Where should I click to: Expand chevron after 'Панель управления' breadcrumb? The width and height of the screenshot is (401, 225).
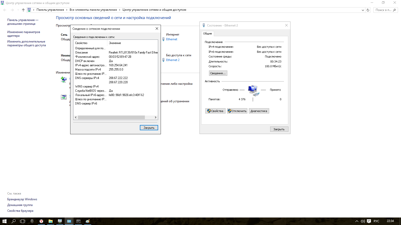tap(67, 10)
